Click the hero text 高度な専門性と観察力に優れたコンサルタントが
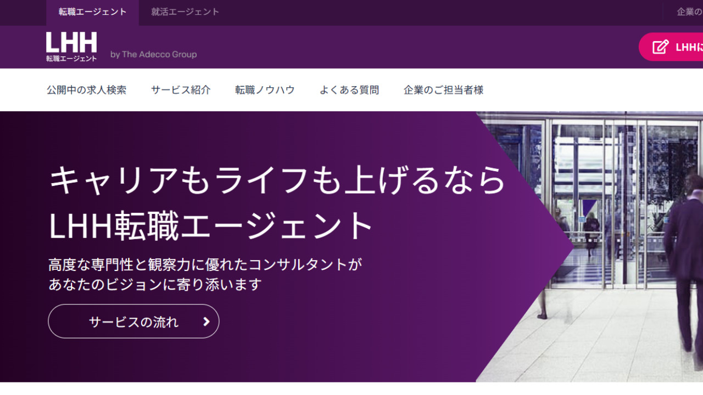The image size is (703, 395). click(x=205, y=264)
